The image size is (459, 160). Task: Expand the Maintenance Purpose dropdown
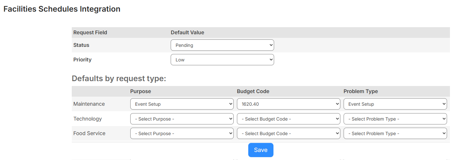pos(182,104)
